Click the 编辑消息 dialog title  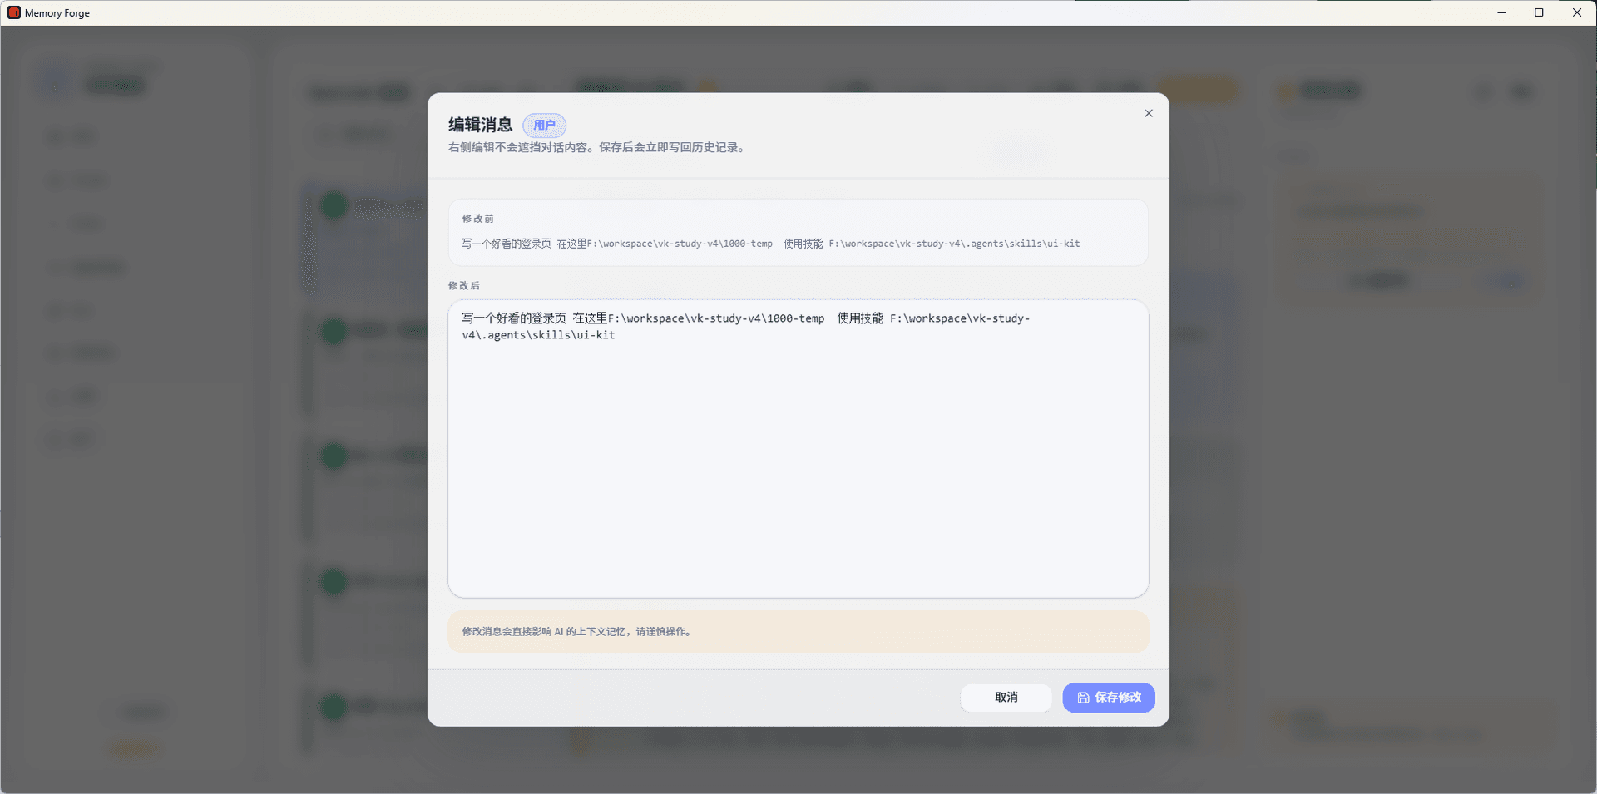479,125
